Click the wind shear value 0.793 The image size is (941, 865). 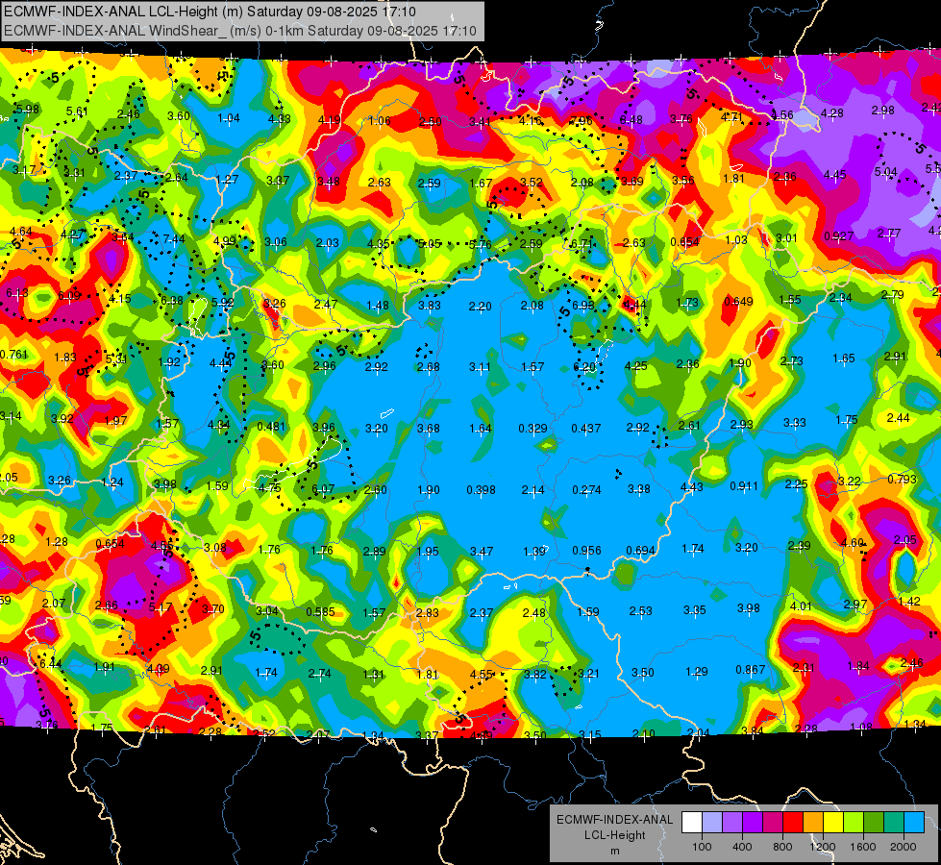click(902, 479)
